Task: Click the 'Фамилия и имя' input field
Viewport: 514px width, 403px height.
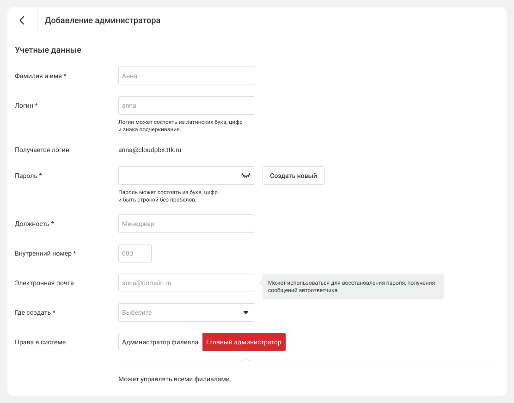Action: (186, 76)
